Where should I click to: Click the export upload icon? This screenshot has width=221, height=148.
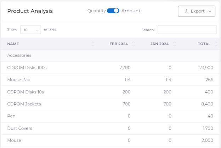point(186,11)
